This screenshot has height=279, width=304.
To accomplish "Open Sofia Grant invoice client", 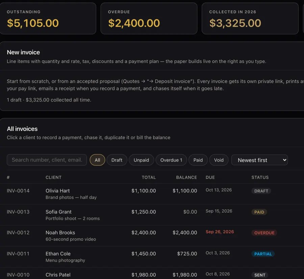I will pyautogui.click(x=58, y=212).
